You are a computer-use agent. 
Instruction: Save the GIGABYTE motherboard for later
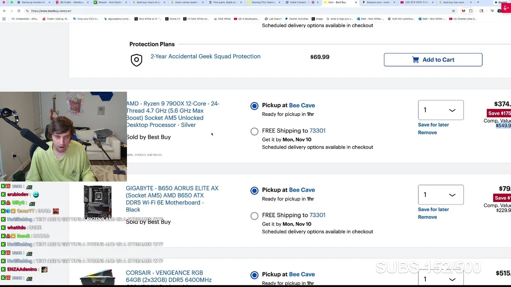pos(433,209)
